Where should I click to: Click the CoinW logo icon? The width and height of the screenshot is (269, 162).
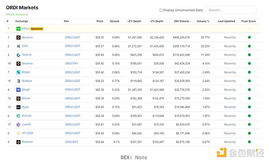(18, 124)
